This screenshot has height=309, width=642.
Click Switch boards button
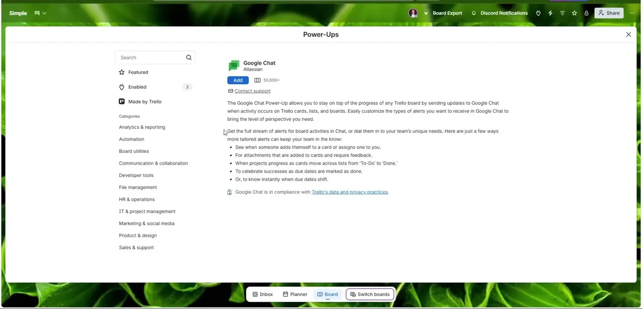click(x=370, y=294)
